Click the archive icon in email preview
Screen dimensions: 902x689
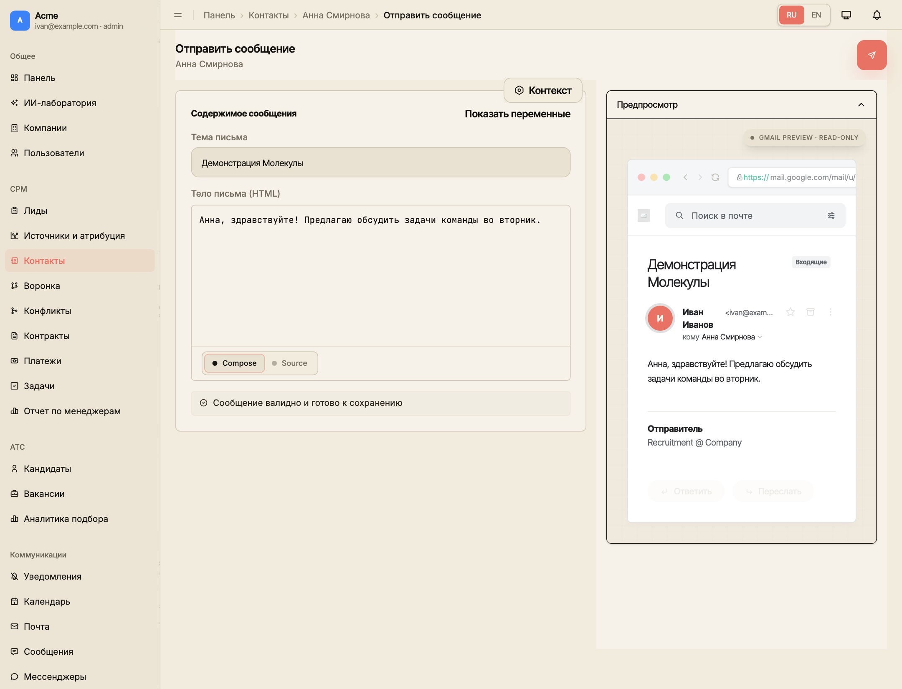point(811,312)
